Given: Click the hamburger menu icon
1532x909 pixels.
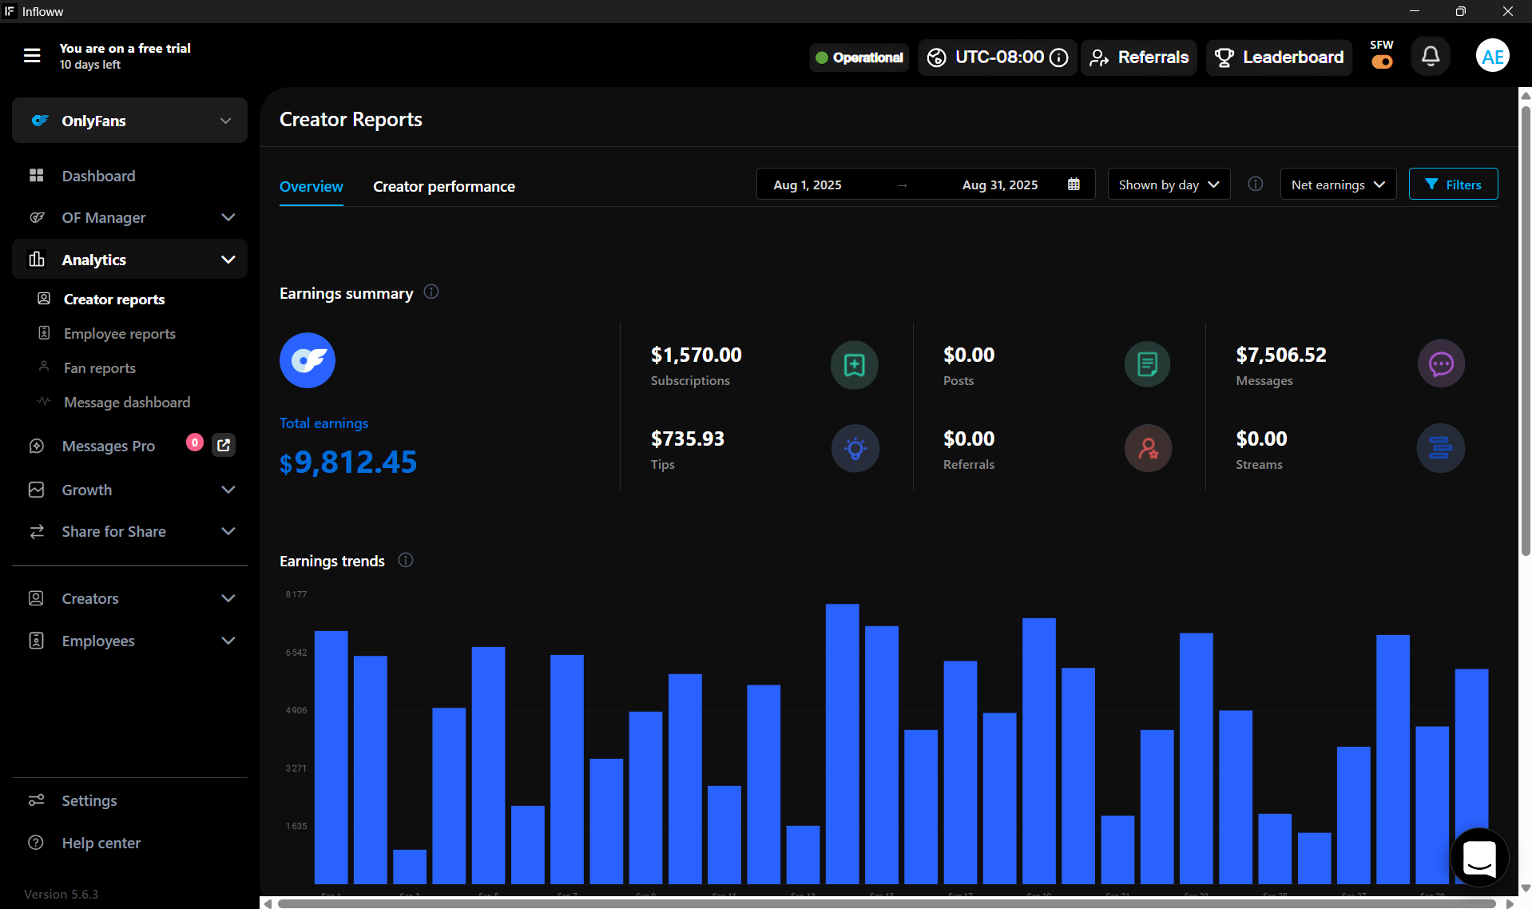Looking at the screenshot, I should [x=32, y=56].
